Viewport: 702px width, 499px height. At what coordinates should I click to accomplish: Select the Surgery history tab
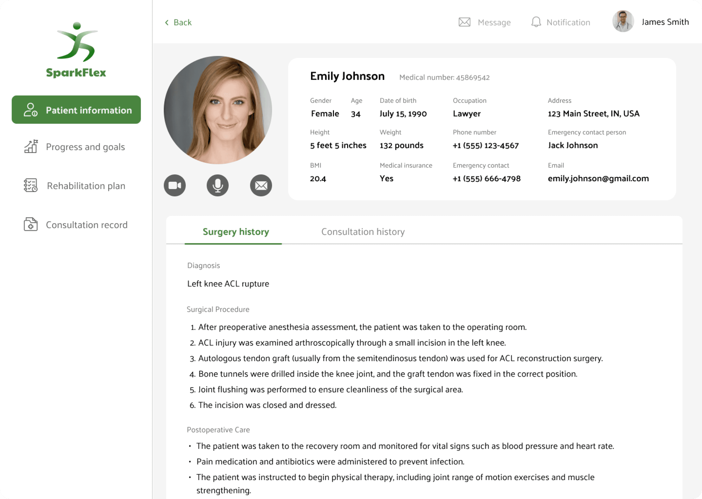coord(236,232)
